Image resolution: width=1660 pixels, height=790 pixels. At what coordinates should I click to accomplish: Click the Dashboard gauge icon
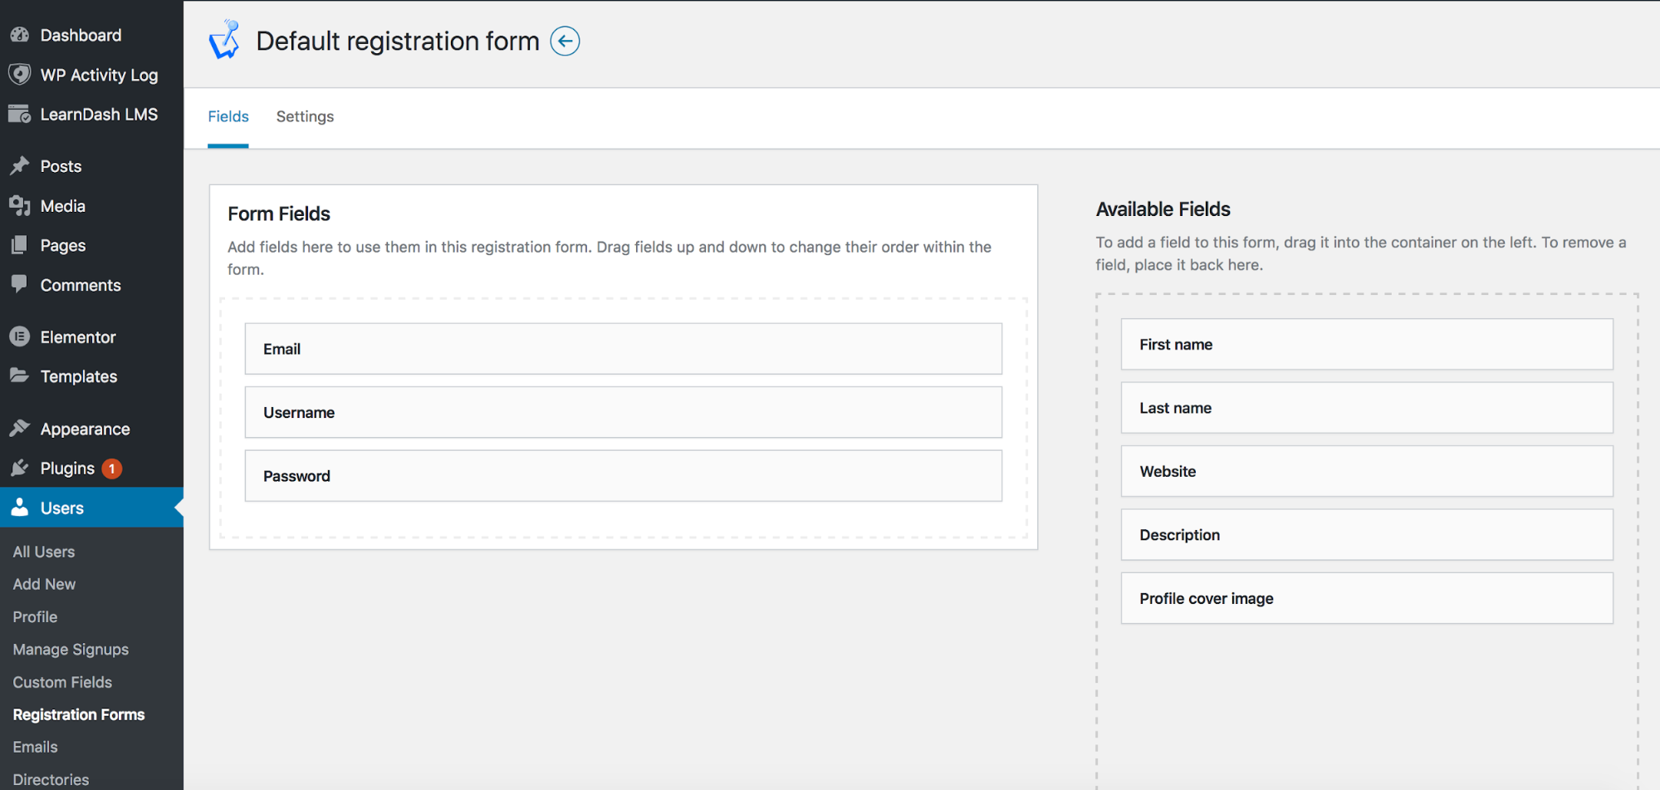[x=20, y=35]
